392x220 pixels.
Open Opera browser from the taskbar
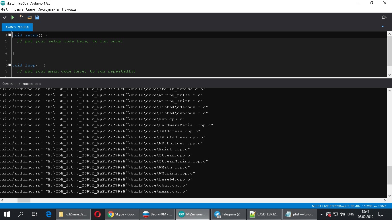98,214
